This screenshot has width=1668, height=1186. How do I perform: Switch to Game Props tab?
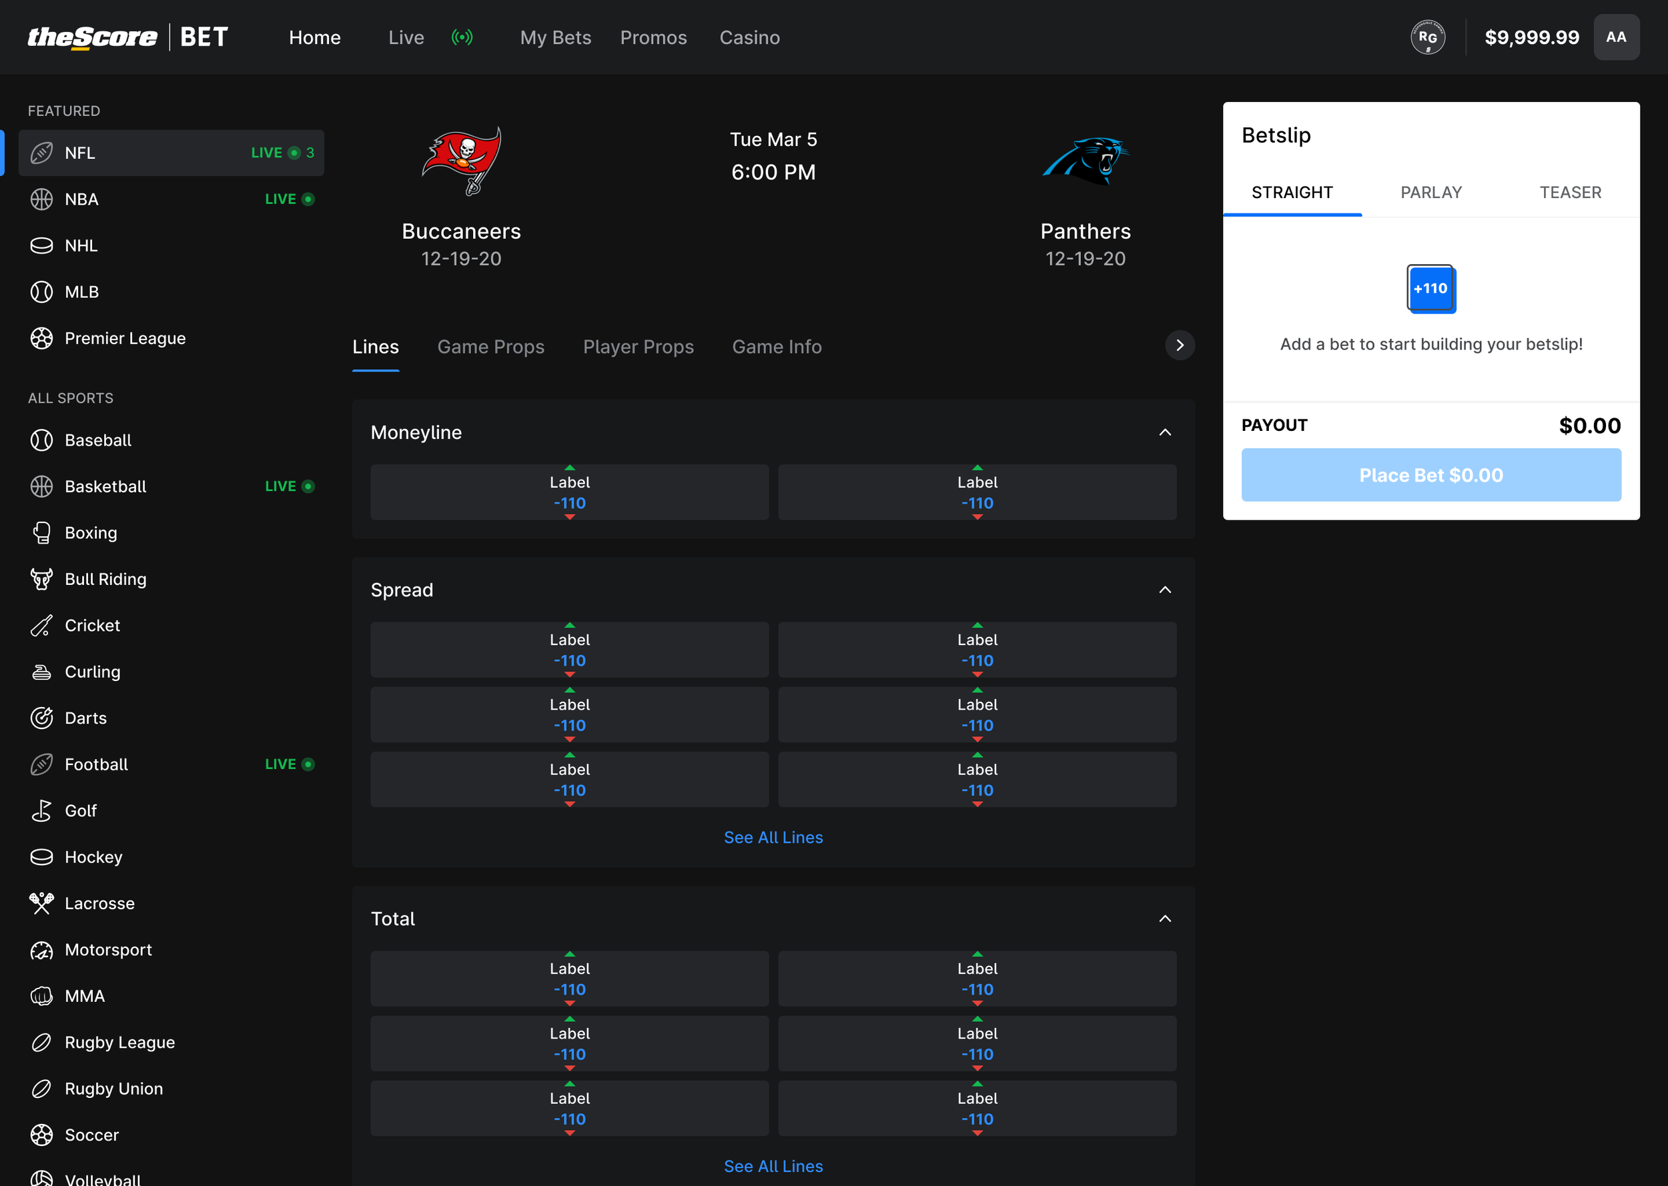491,347
